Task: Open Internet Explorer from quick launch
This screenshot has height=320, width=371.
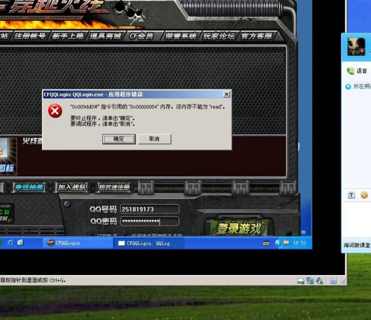Action: point(11,243)
